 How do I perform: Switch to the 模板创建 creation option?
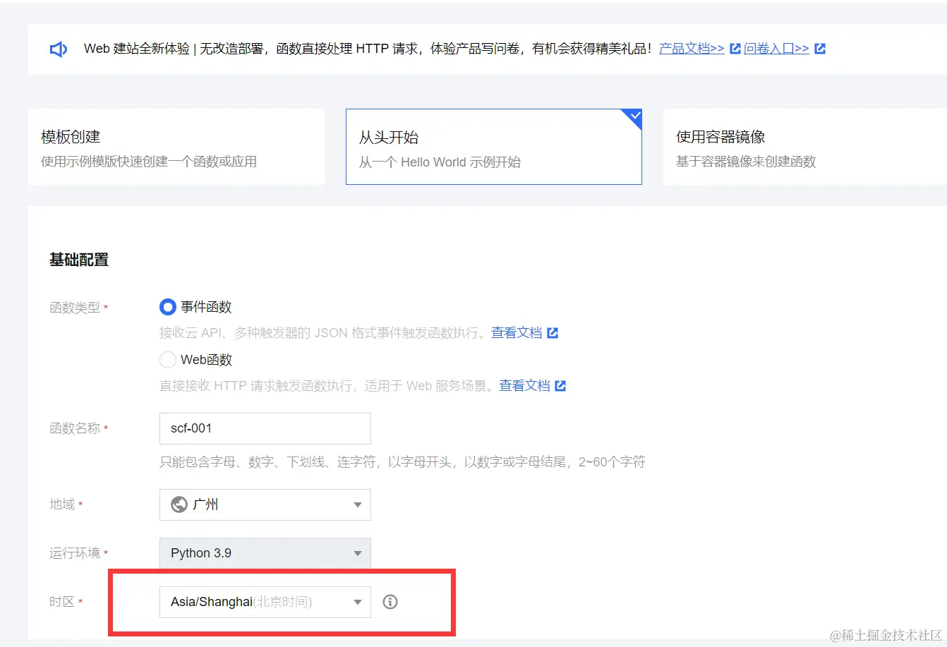tap(176, 146)
